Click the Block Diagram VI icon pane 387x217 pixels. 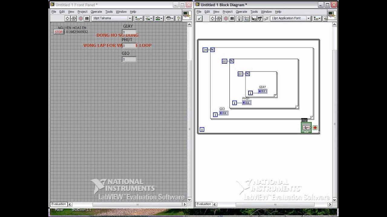[x=332, y=15]
